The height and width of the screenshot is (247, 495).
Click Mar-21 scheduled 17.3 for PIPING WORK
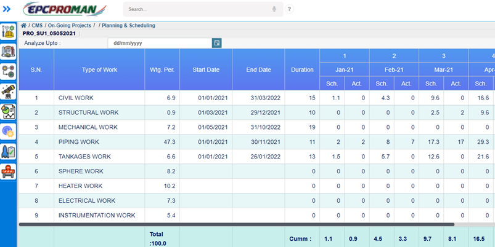(433, 142)
